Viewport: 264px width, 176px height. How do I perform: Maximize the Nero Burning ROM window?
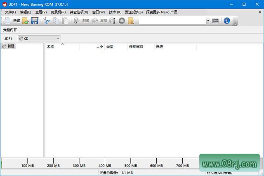click(244, 5)
